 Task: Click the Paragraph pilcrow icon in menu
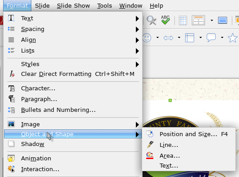12,99
